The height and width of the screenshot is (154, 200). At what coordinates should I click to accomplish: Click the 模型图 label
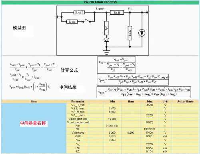pyautogui.click(x=19, y=28)
